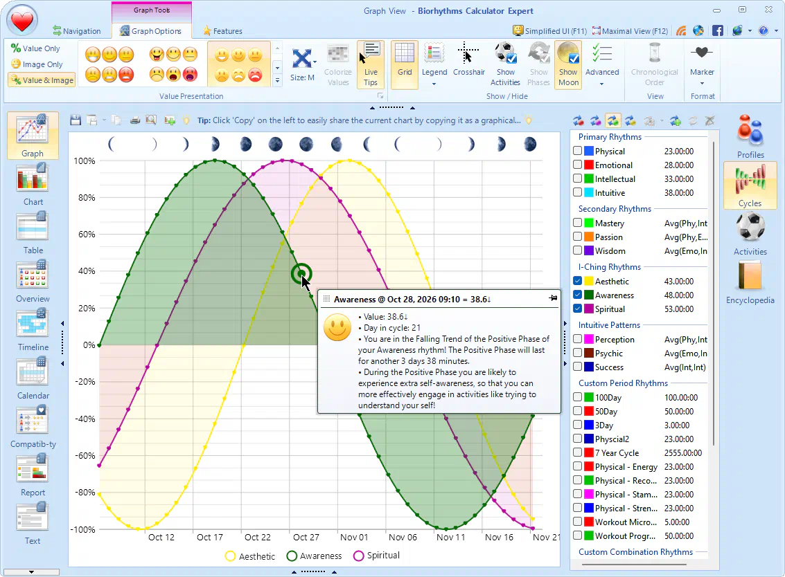
Task: Select the Value Only presentation option
Action: [x=35, y=48]
